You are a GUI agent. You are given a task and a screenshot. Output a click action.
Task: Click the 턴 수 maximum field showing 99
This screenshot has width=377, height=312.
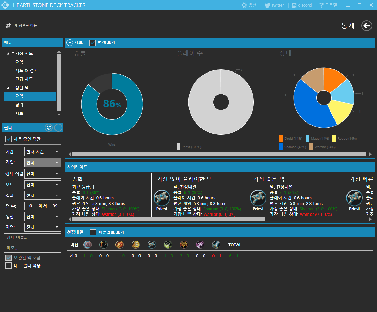(x=55, y=206)
